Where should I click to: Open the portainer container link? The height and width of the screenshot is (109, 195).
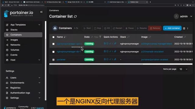coord(61,59)
